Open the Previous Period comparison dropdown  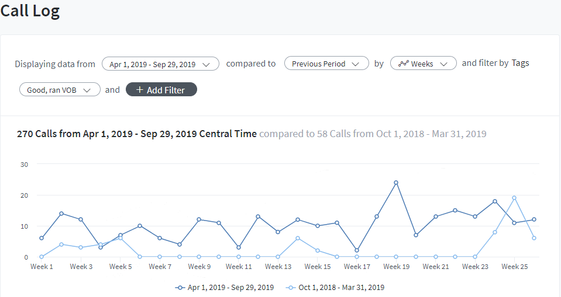pos(326,64)
